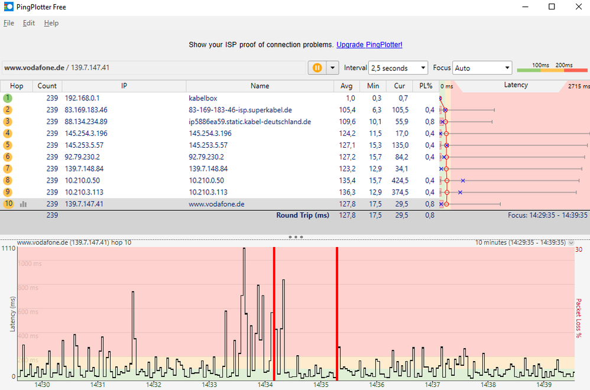Select hop 2 orange circle icon
The height and width of the screenshot is (390, 590).
(x=8, y=110)
